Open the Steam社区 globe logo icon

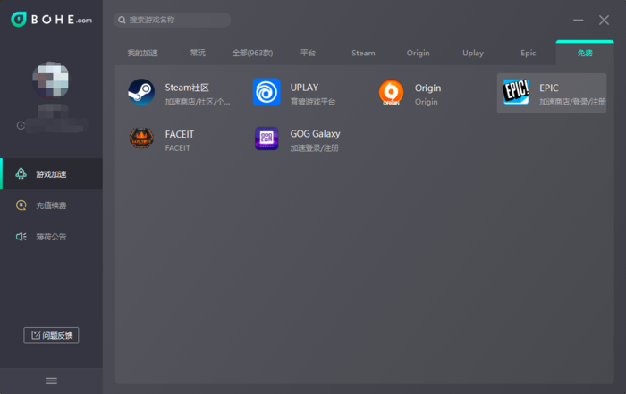(141, 92)
